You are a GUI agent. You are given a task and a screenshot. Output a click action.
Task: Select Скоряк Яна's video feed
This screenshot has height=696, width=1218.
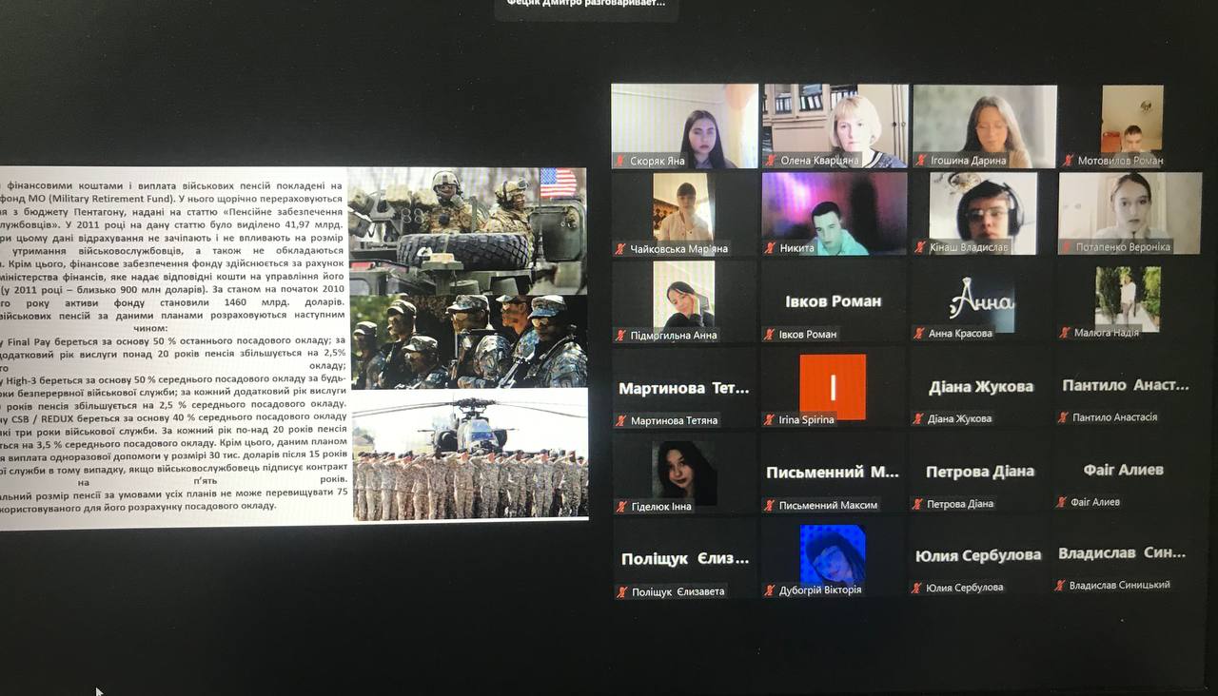(x=685, y=126)
